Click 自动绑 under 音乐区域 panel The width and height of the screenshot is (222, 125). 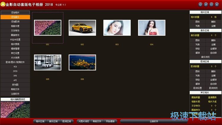pos(213,53)
